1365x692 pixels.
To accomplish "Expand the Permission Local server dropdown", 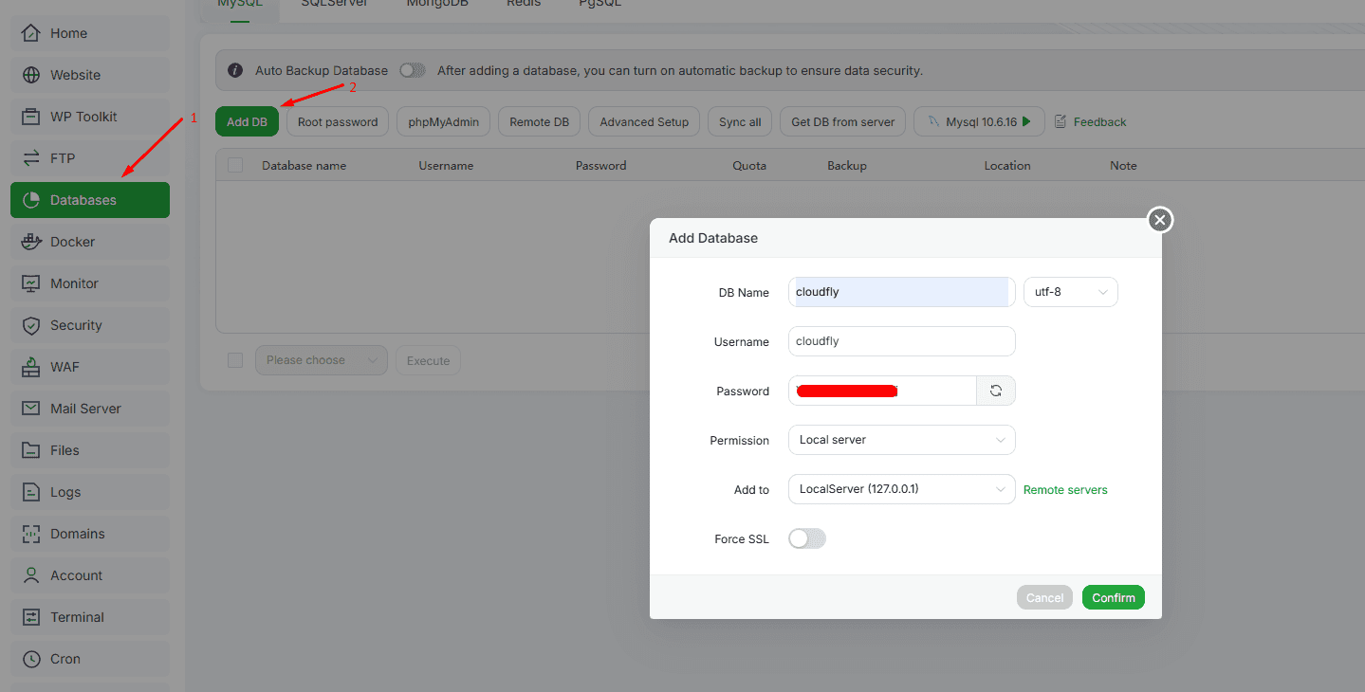I will [x=901, y=440].
